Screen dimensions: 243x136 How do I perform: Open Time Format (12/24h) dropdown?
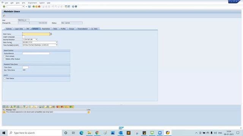point(57,45)
